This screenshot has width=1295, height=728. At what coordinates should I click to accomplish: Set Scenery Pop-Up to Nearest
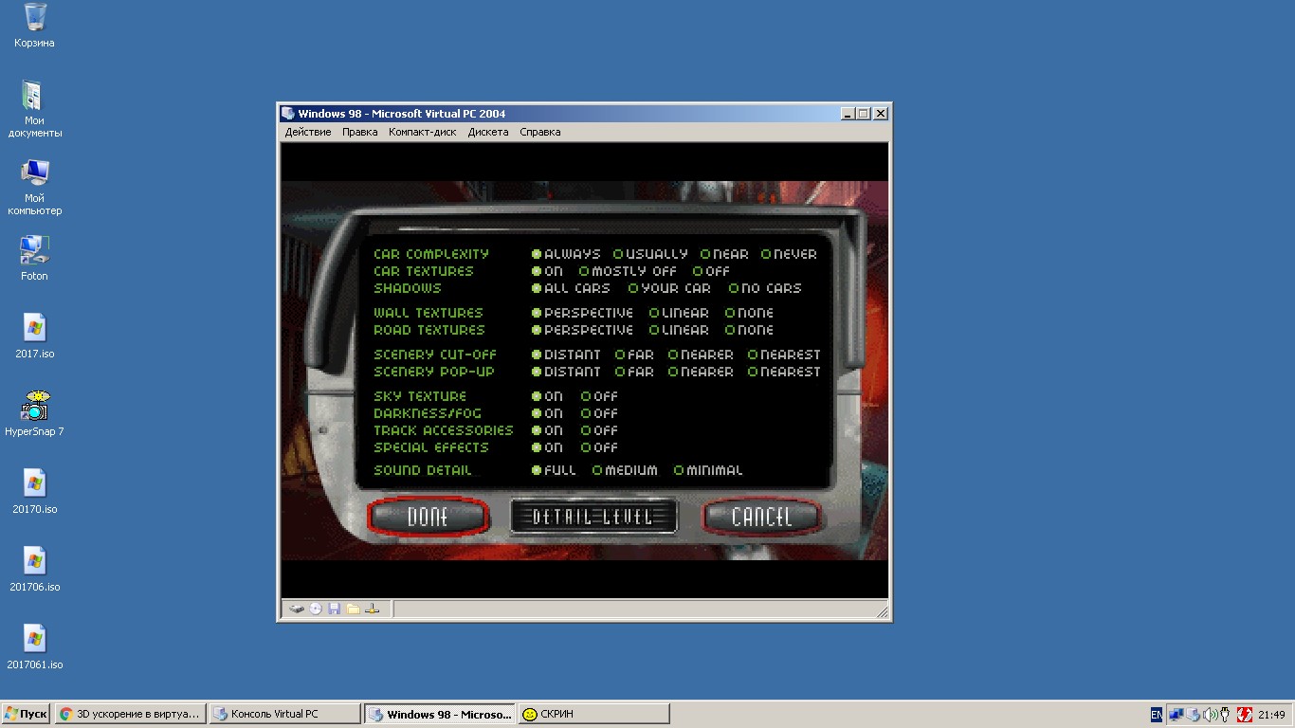(x=784, y=372)
